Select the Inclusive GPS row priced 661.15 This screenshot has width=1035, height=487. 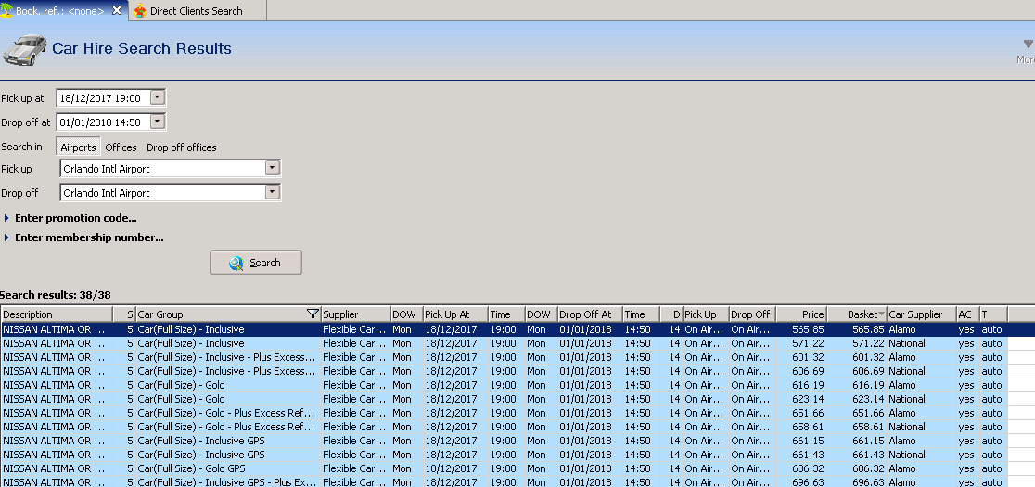pyautogui.click(x=505, y=441)
